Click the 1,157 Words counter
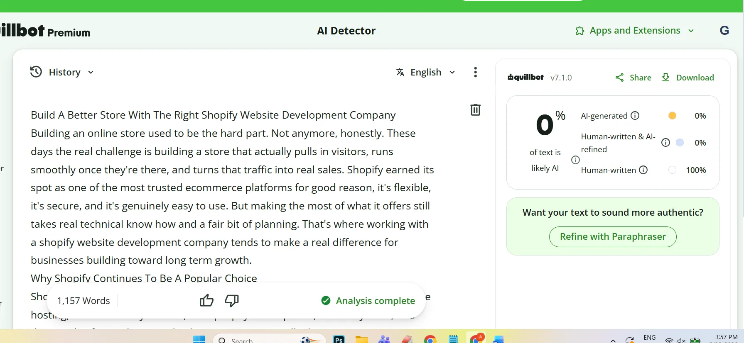 (83, 301)
